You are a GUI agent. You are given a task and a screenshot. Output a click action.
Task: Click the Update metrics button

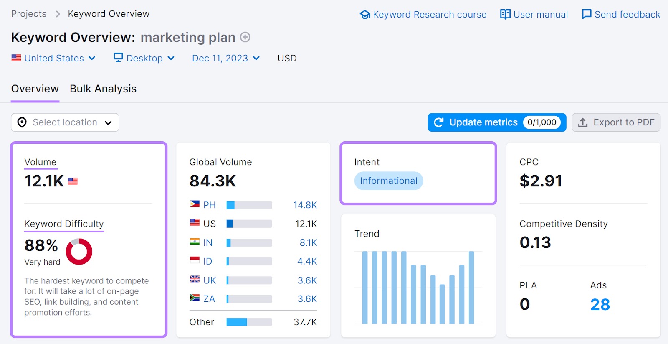(497, 122)
